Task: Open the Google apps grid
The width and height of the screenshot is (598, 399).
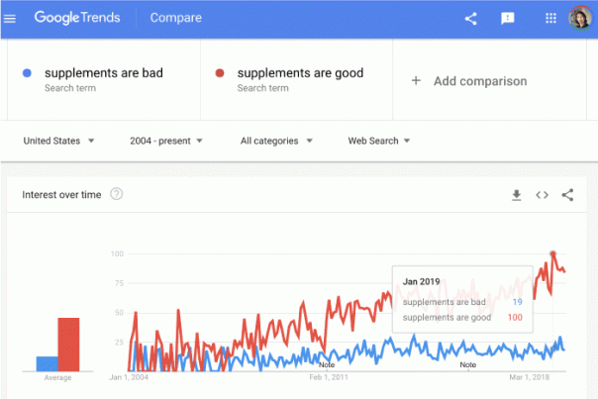Action: [x=550, y=18]
